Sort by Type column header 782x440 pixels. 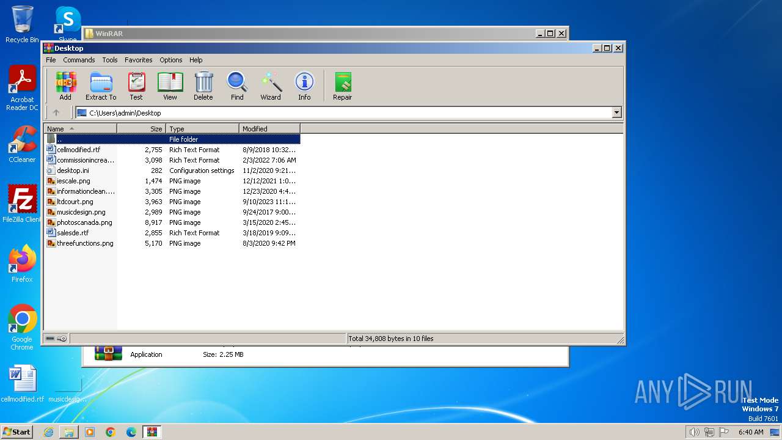click(202, 128)
